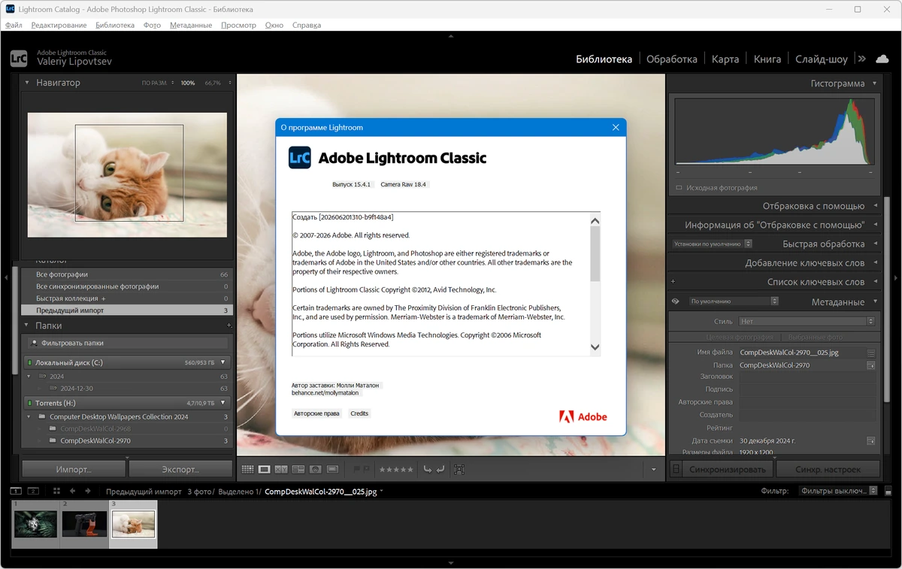
Task: Rotate photo clockwise in the toolbar
Action: click(440, 469)
